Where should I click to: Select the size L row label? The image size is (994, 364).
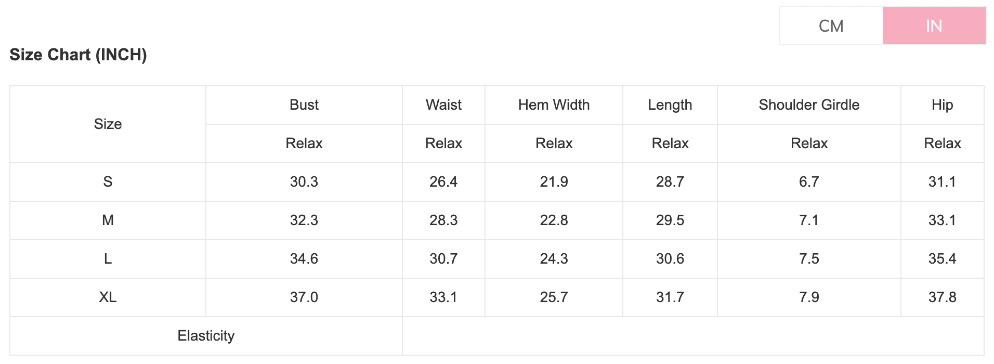(x=108, y=259)
